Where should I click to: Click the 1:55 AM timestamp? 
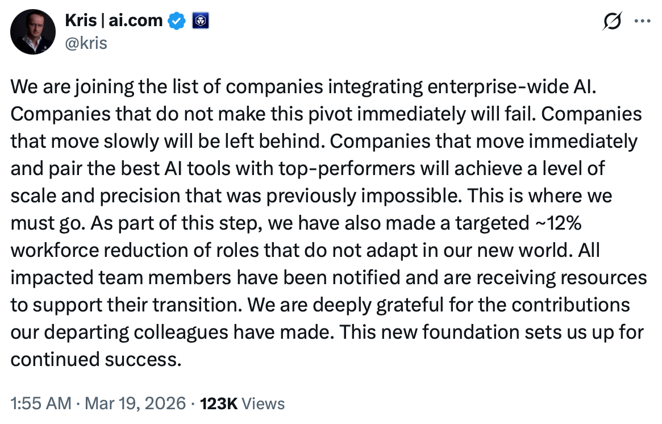pos(41,404)
